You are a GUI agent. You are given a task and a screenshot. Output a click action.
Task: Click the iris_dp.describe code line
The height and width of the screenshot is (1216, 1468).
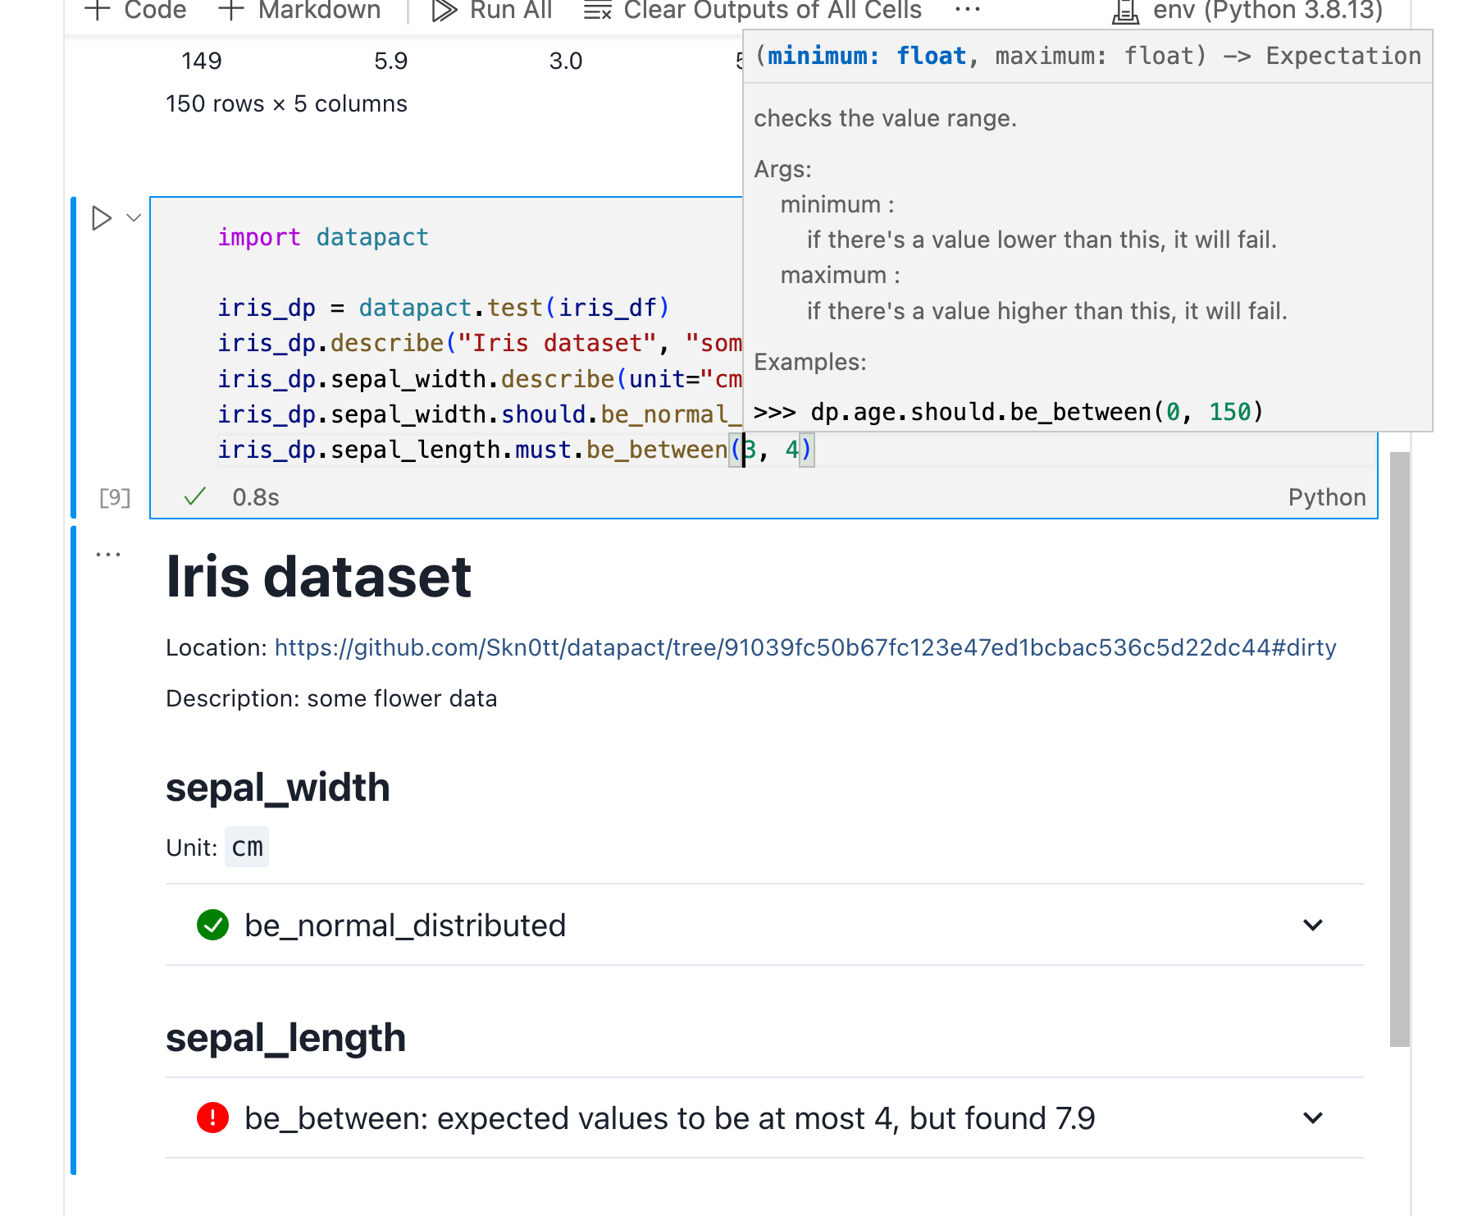(x=480, y=344)
